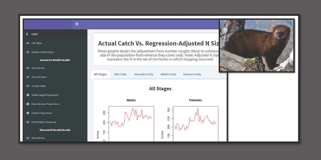Select the Survival Rates bar-chart icon
The image size is (321, 160).
click(x=28, y=77)
